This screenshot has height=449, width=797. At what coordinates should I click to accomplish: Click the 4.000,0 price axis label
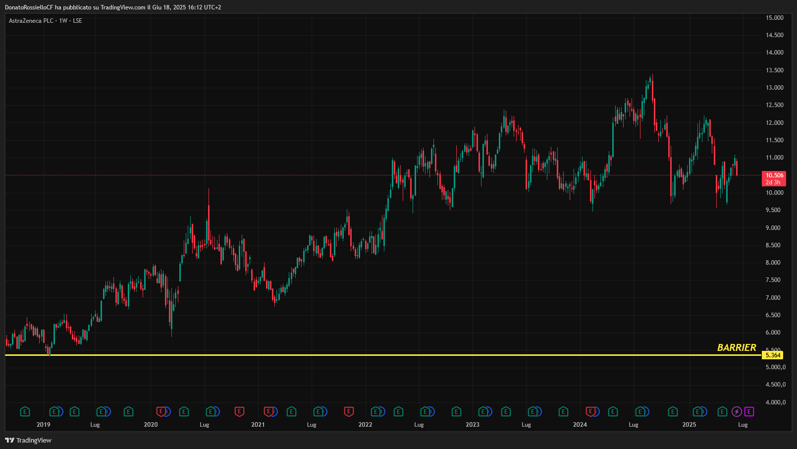click(776, 402)
